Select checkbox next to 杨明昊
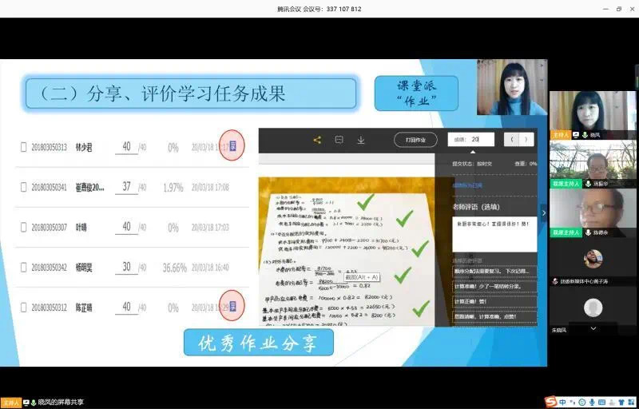Screen dimensions: 639x409 pos(23,267)
